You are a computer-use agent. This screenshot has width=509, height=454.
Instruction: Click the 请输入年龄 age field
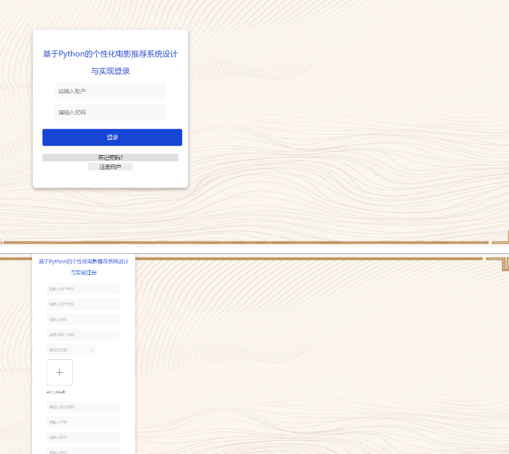pyautogui.click(x=83, y=422)
